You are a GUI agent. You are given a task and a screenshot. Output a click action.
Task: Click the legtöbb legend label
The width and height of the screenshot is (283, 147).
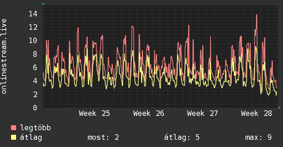[x=35, y=128]
